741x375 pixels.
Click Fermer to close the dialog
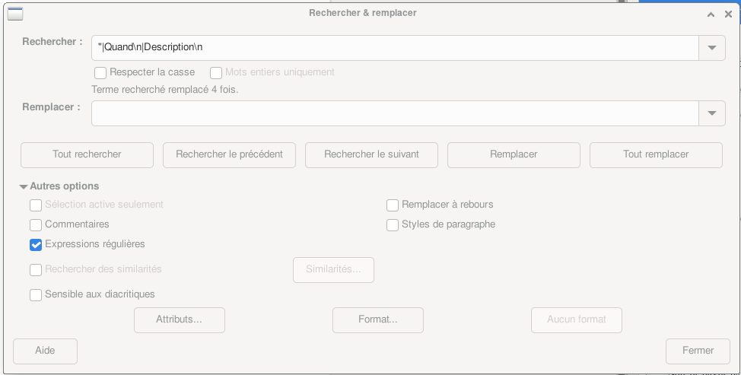(698, 351)
